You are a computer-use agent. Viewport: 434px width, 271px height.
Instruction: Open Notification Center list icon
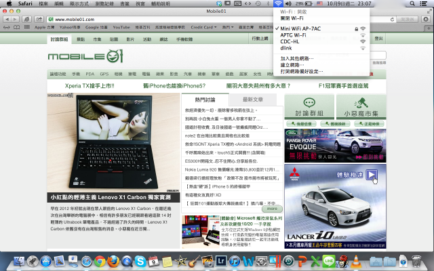[x=423, y=3]
